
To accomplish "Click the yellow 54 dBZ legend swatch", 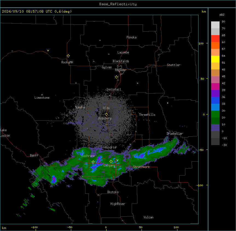I will click(215, 59).
